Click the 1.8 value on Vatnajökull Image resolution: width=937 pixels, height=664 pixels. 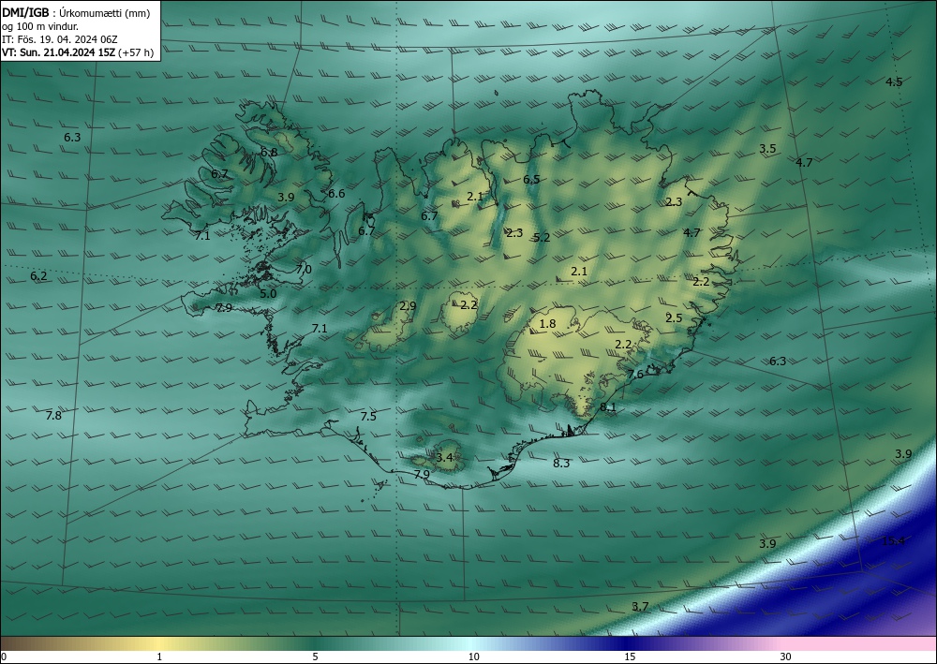[547, 324]
